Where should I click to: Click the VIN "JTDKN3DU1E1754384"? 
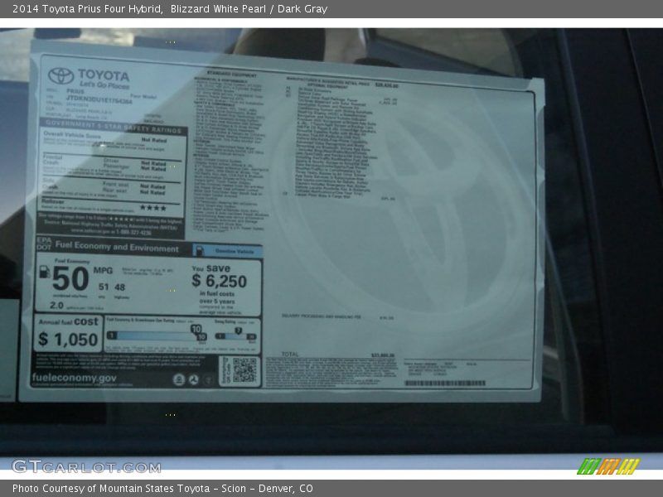coord(99,99)
